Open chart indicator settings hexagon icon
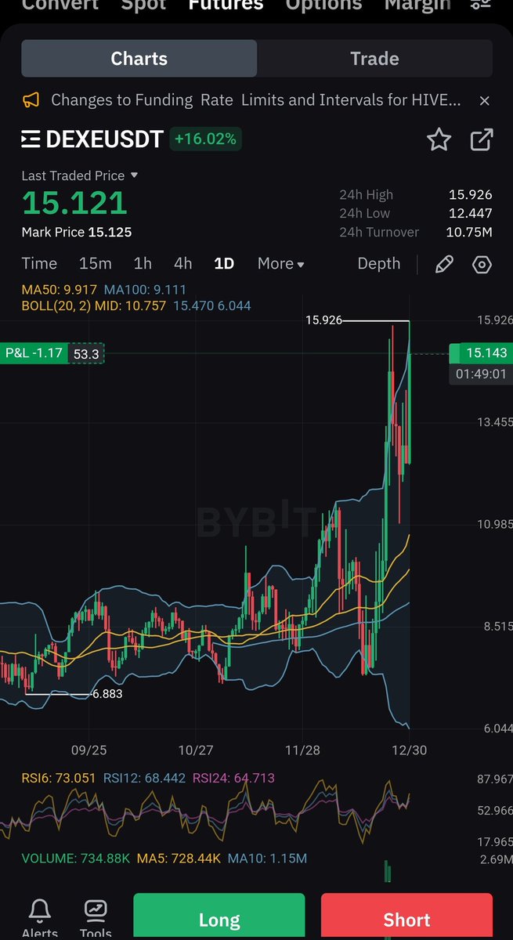This screenshot has height=940, width=513. pyautogui.click(x=482, y=264)
